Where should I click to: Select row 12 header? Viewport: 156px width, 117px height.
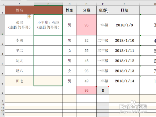click(x=2, y=111)
